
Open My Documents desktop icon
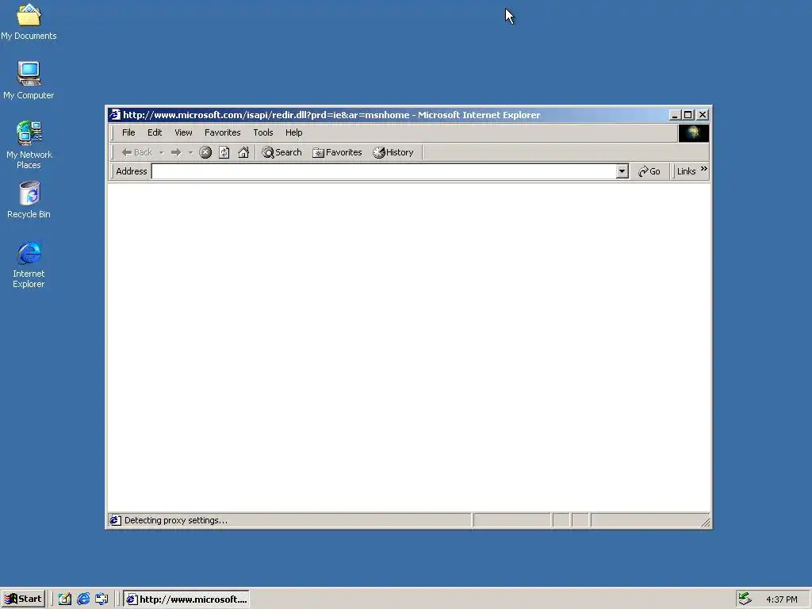coord(29,21)
